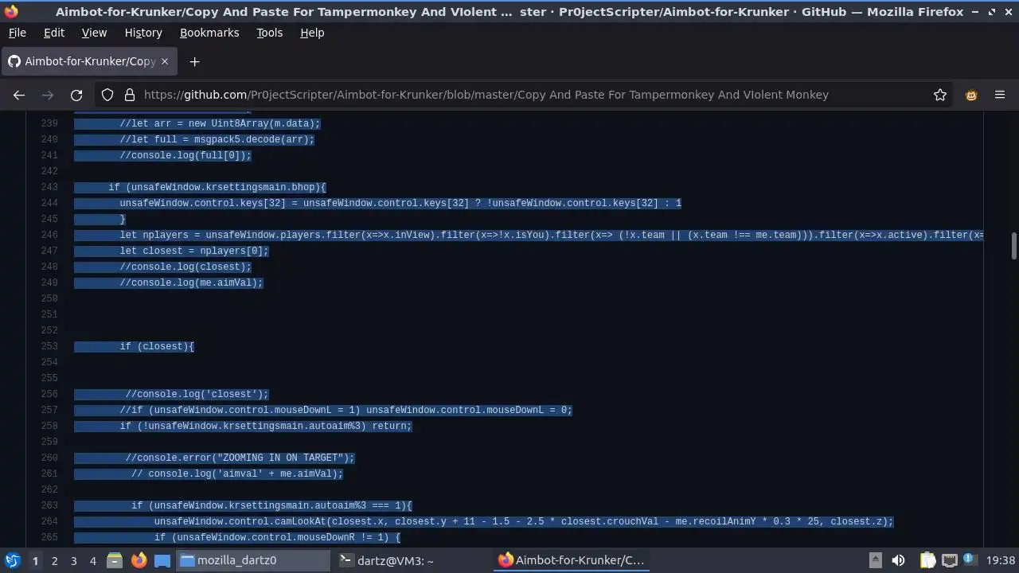Click code '//console.log(me.aimVal);'
This screenshot has width=1019, height=573.
pos(191,283)
